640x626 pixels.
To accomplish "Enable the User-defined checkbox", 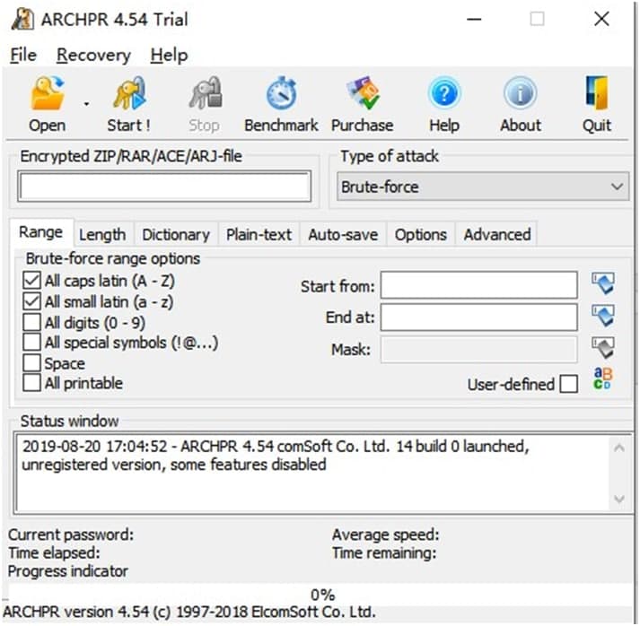I will [568, 384].
